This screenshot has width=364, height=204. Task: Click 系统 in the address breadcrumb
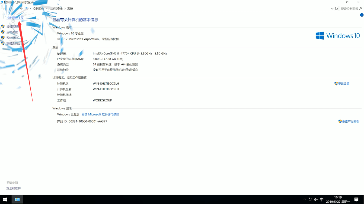[x=70, y=9]
